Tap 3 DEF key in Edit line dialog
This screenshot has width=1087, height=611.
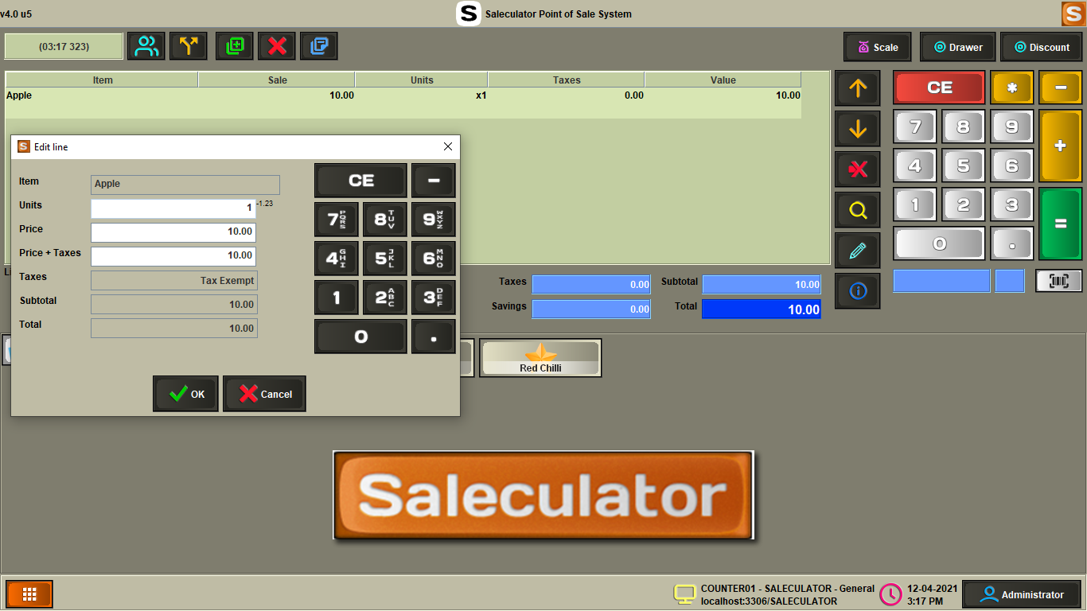point(434,298)
